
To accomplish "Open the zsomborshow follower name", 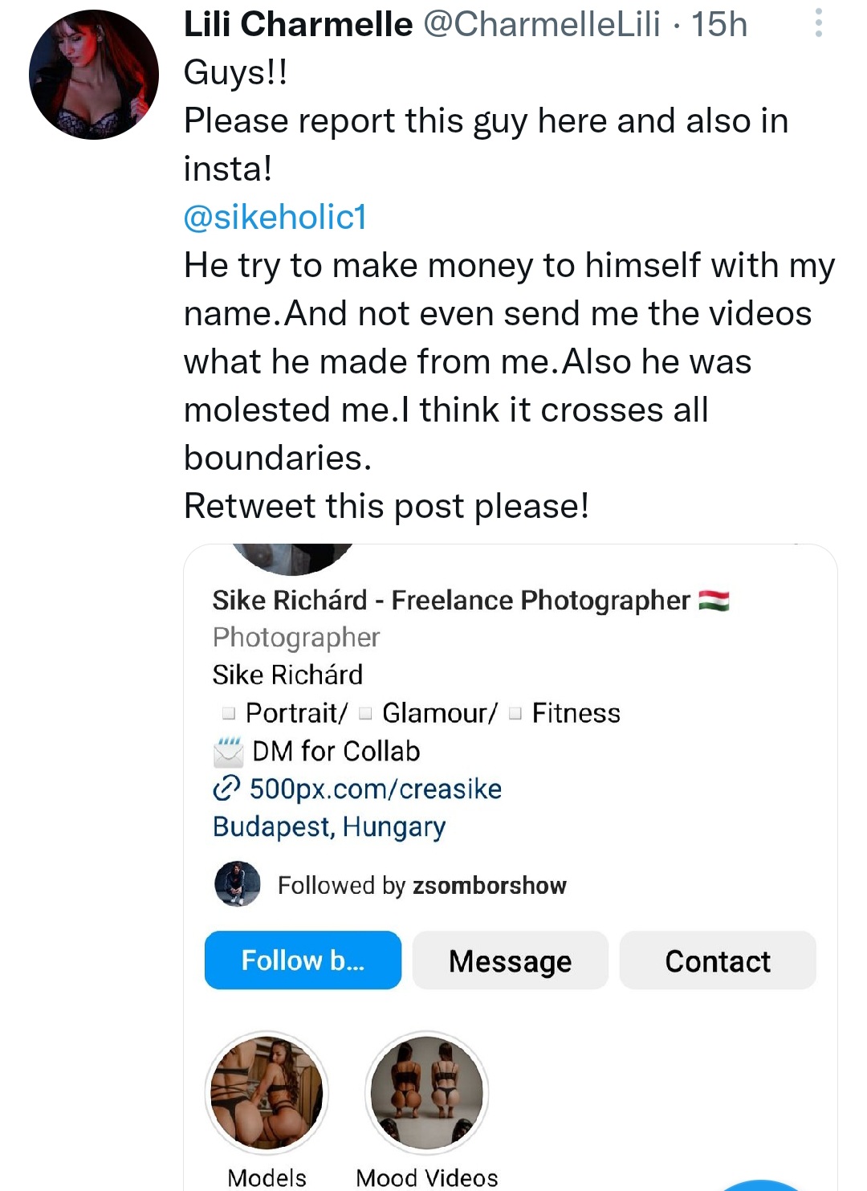I will click(489, 885).
